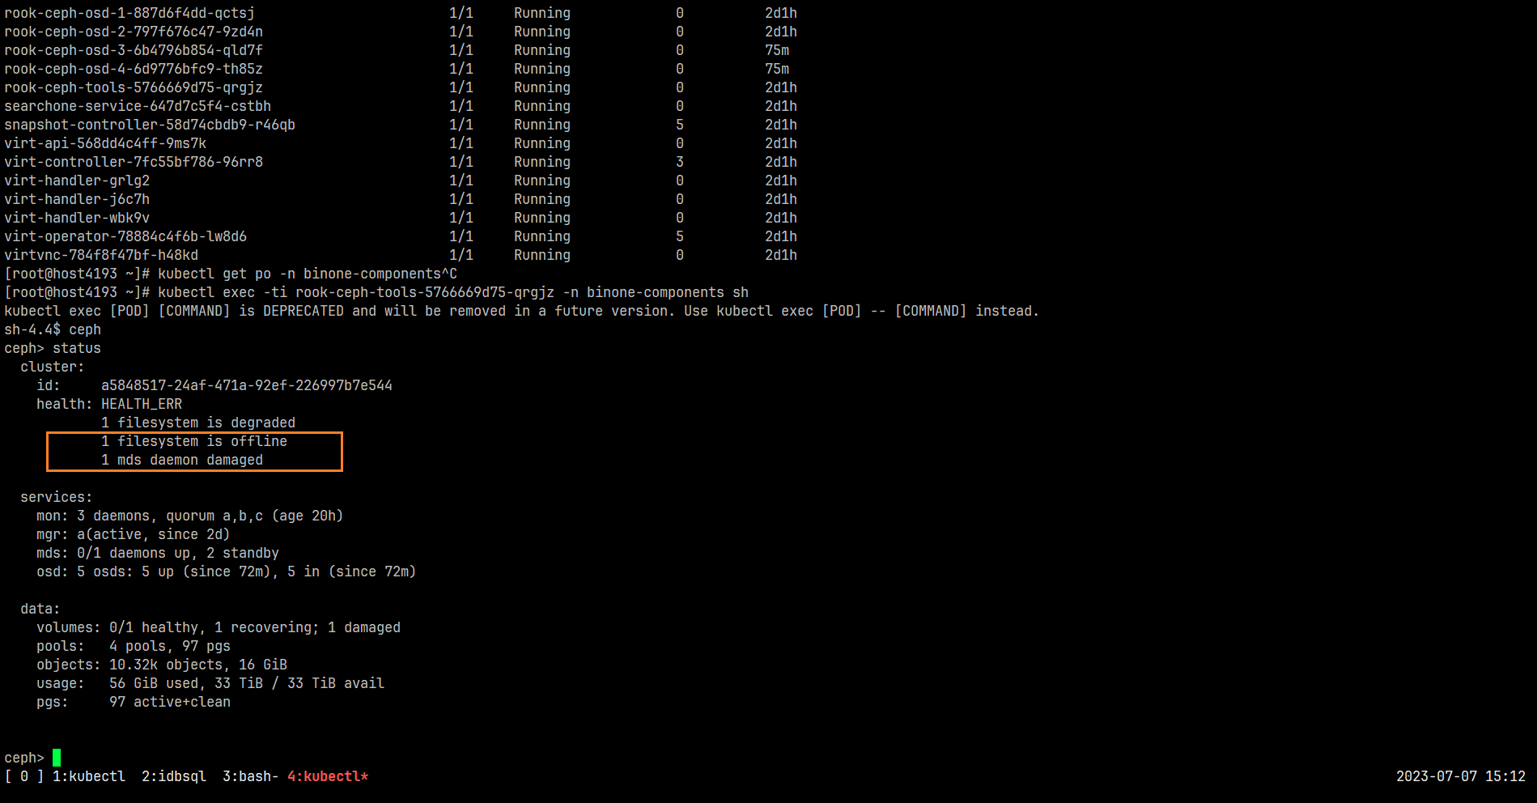Click pod name virt-handler-grlg2
The height and width of the screenshot is (803, 1537).
click(x=77, y=181)
